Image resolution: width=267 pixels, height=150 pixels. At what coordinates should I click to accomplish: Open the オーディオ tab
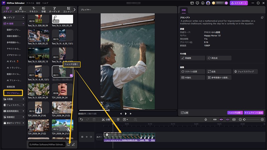click(54, 10)
